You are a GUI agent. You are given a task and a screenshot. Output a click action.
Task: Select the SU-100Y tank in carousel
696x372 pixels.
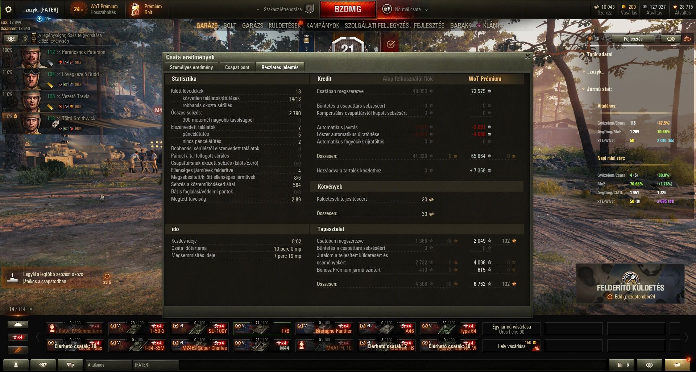point(200,329)
